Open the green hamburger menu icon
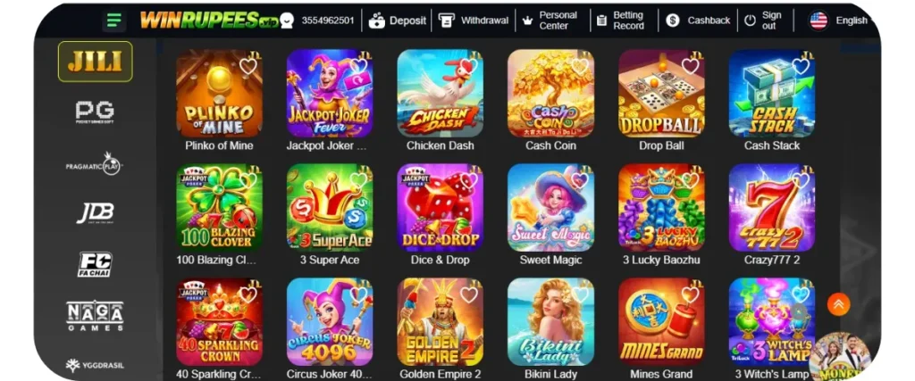 [x=114, y=21]
